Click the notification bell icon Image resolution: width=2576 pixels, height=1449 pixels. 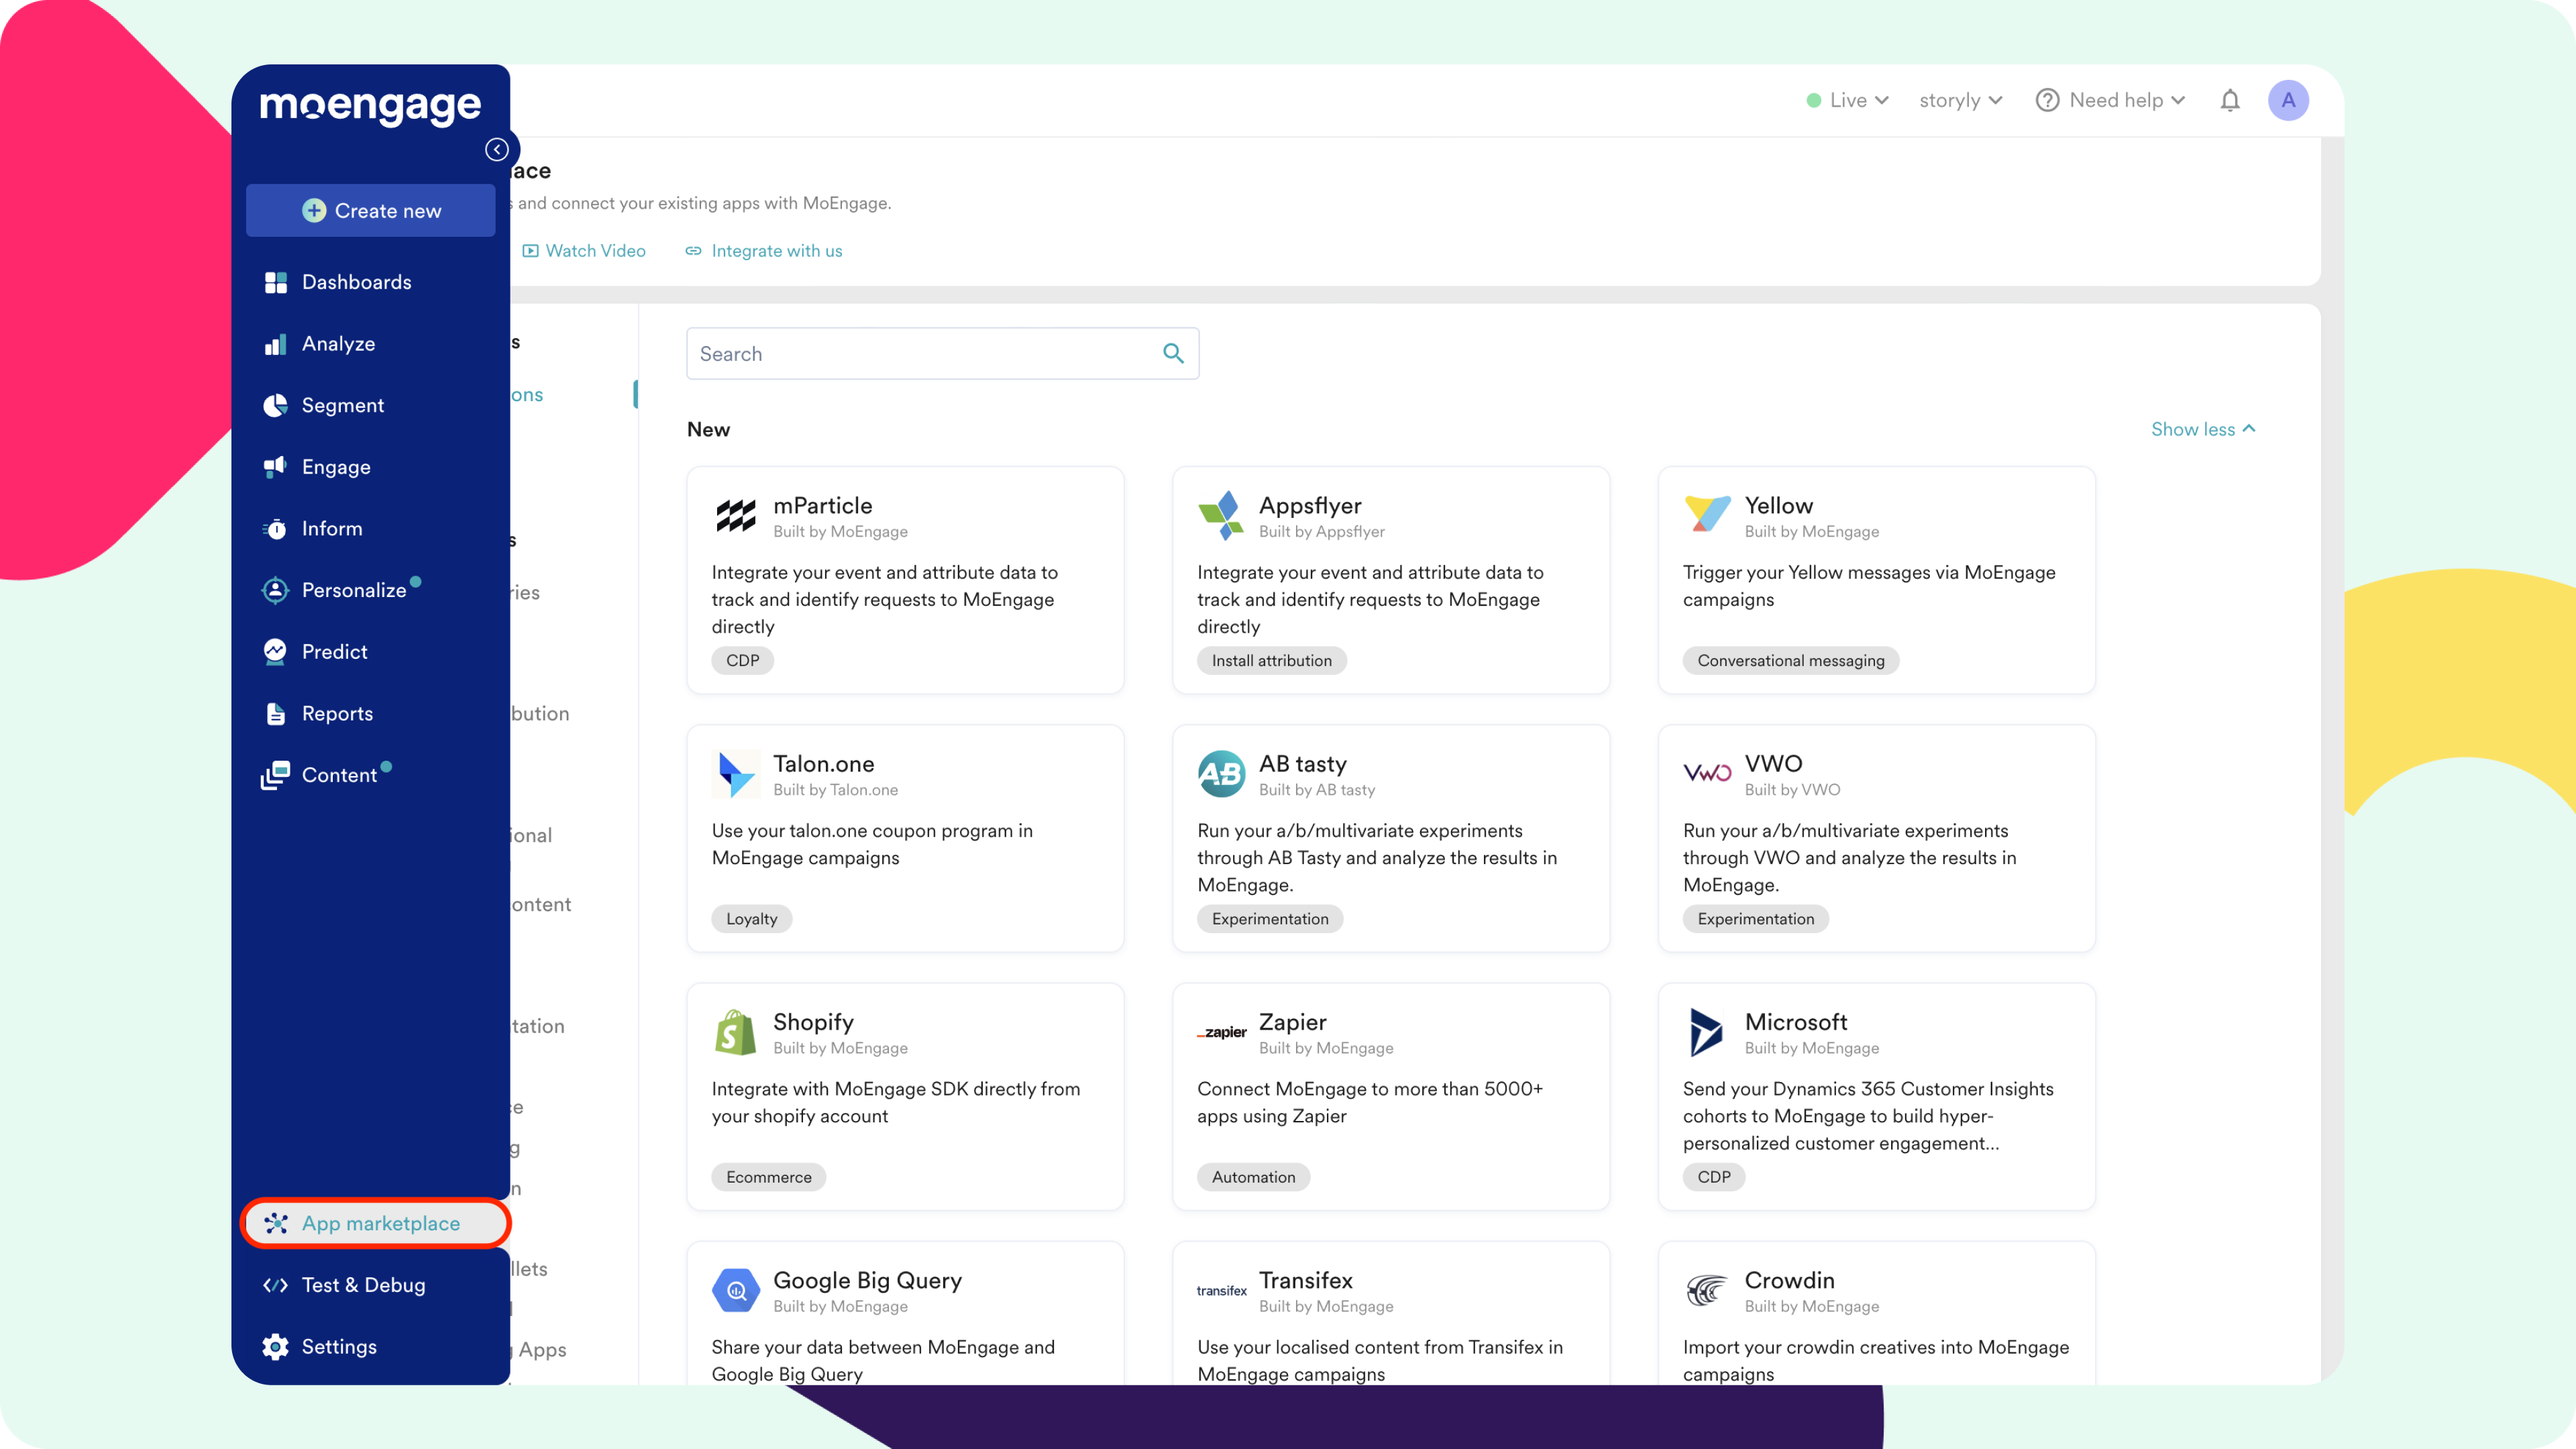(2229, 100)
